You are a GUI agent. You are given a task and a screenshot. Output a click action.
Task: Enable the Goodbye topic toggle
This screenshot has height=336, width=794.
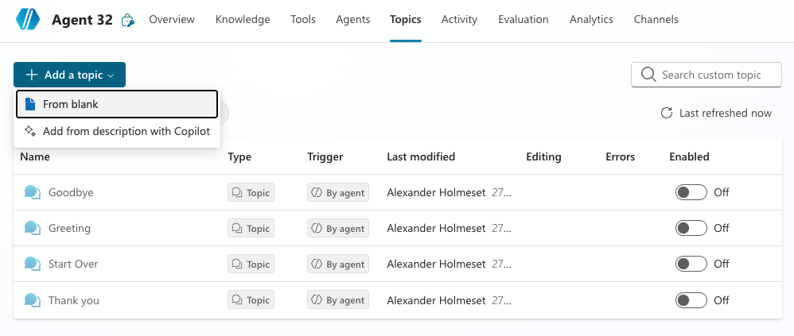pyautogui.click(x=691, y=192)
